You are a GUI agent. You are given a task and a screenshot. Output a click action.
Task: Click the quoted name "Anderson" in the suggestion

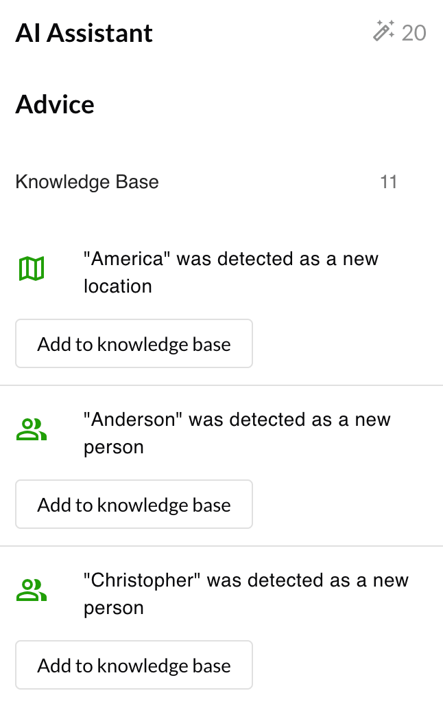[134, 420]
